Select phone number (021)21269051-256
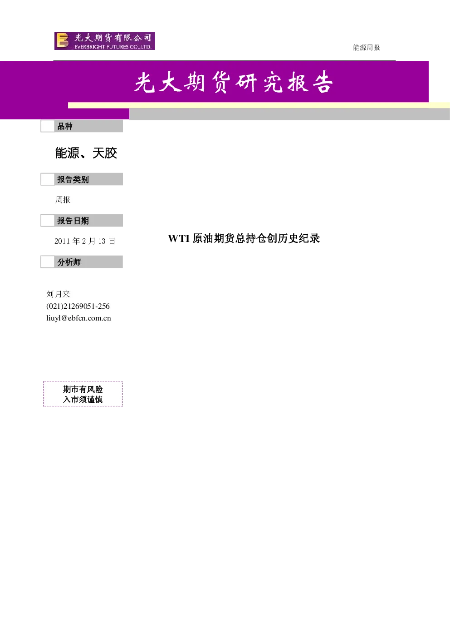The height and width of the screenshot is (637, 450). 78,306
